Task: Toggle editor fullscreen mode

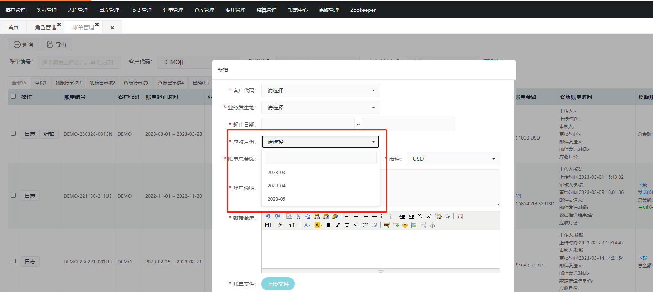Action: (x=460, y=216)
